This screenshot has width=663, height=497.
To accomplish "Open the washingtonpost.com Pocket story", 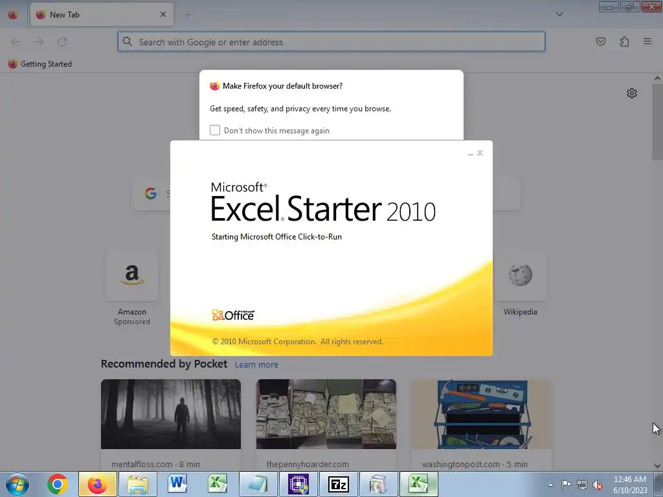I will [x=482, y=425].
